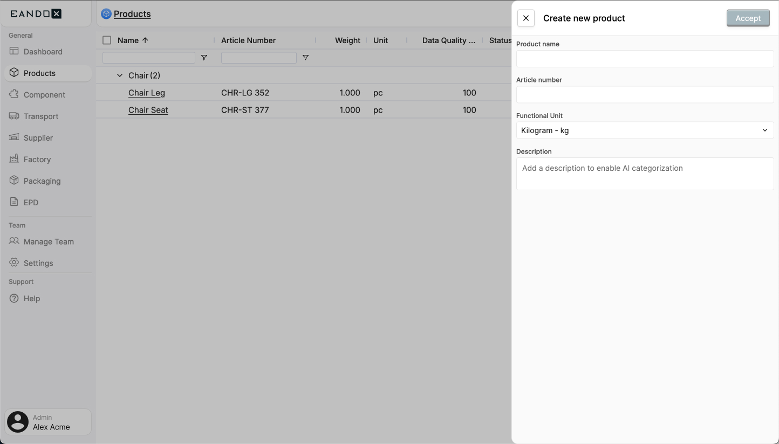Image resolution: width=779 pixels, height=444 pixels.
Task: Open the Transport section
Action: coord(40,116)
